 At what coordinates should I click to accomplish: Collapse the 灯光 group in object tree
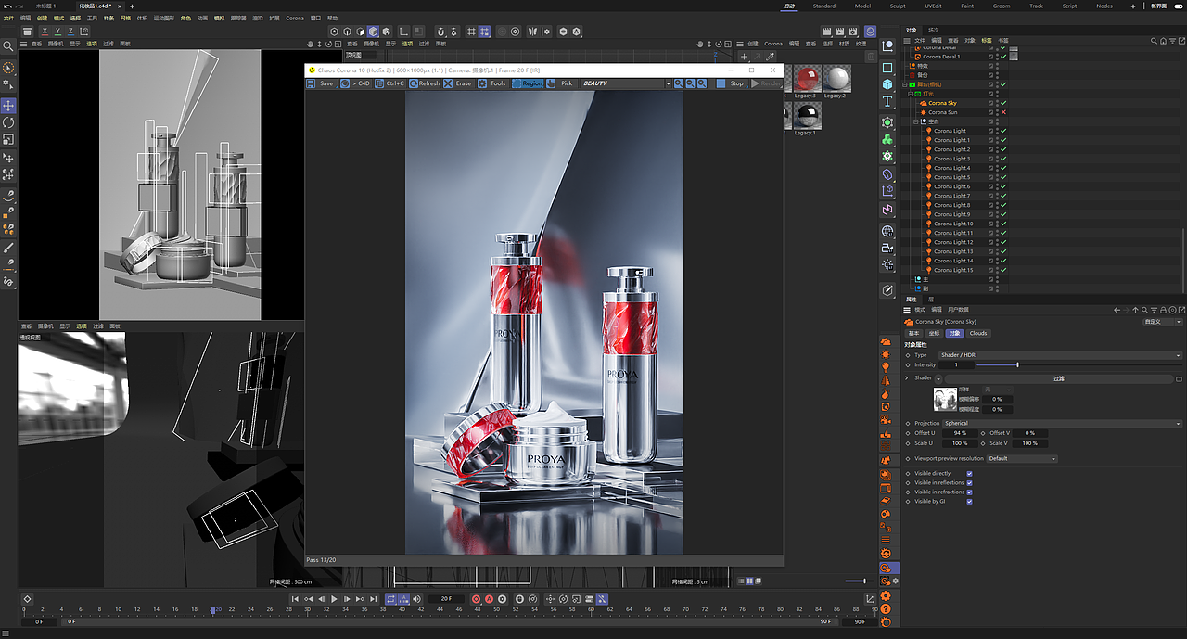coord(910,94)
